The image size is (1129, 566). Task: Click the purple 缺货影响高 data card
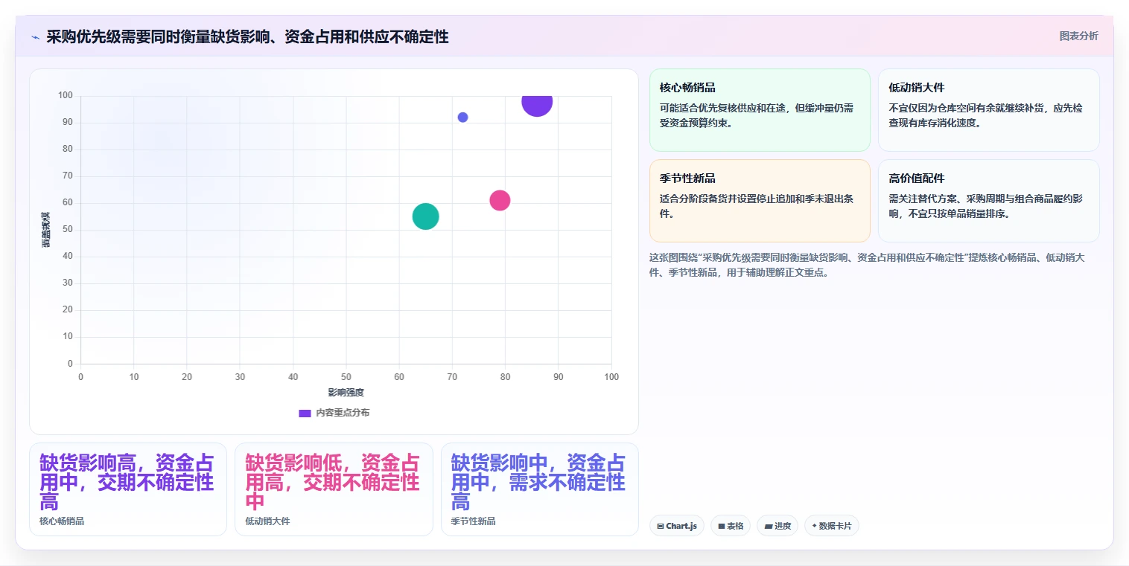pyautogui.click(x=128, y=489)
